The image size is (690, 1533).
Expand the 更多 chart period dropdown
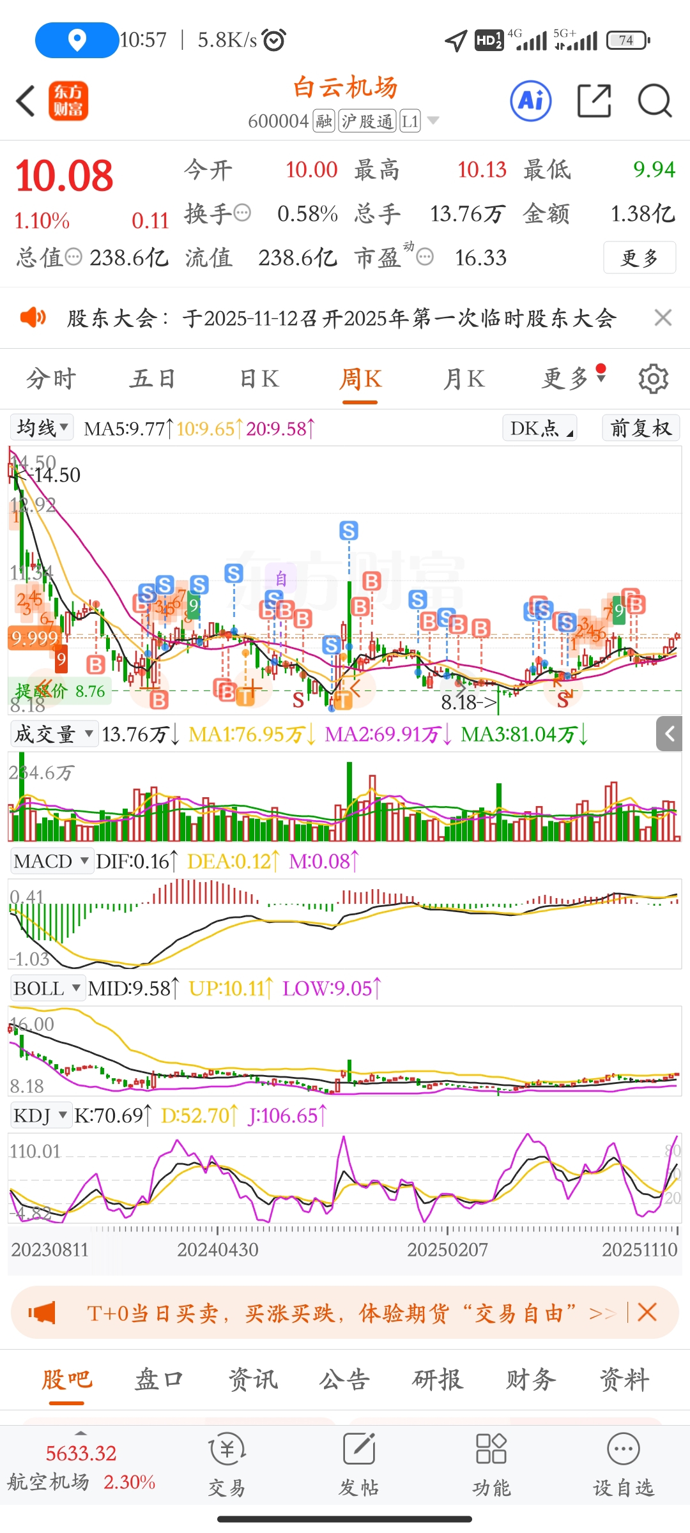point(573,378)
